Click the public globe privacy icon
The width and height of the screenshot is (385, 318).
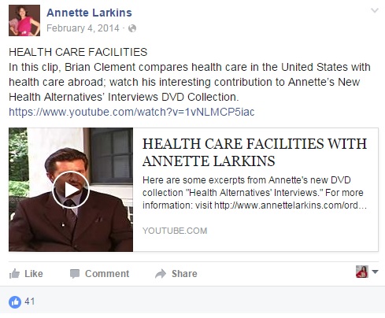(x=132, y=28)
